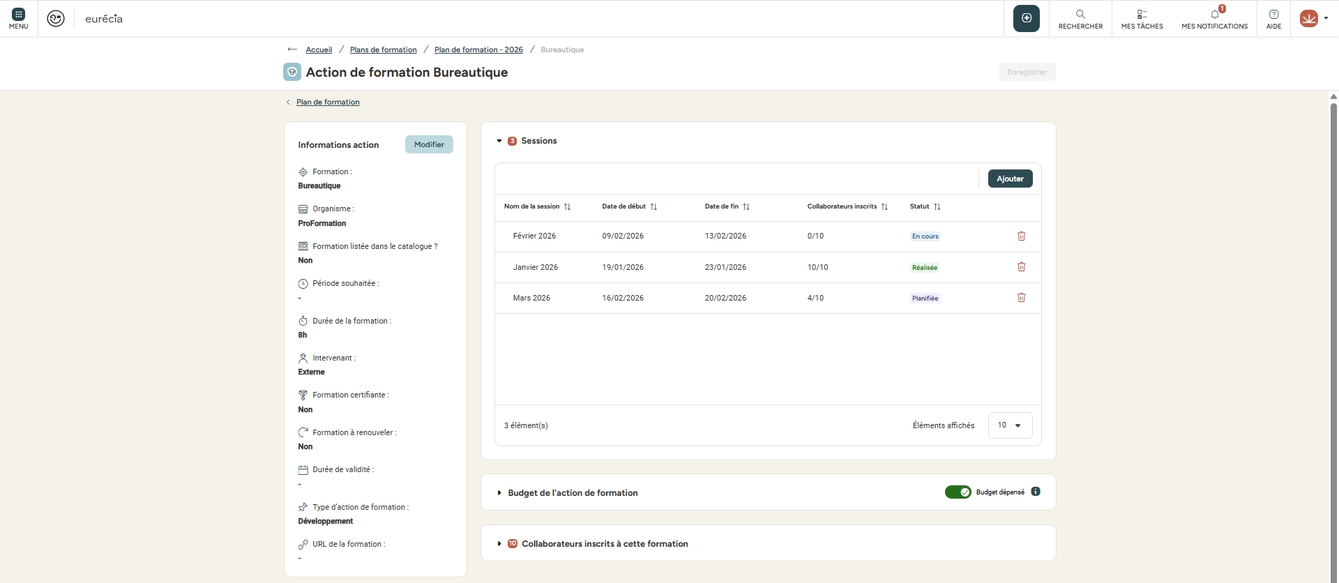Click the Modifier button
1339x583 pixels.
tap(429, 144)
